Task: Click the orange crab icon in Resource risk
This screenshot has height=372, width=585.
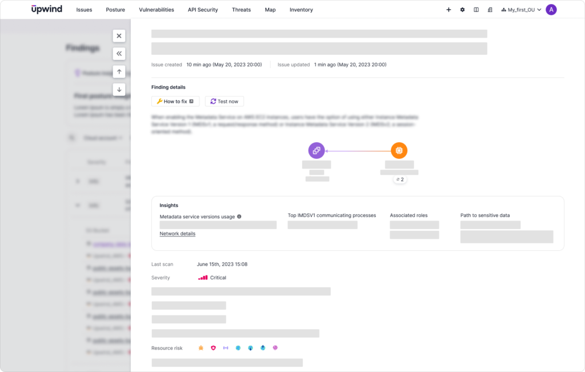Action: click(201, 347)
